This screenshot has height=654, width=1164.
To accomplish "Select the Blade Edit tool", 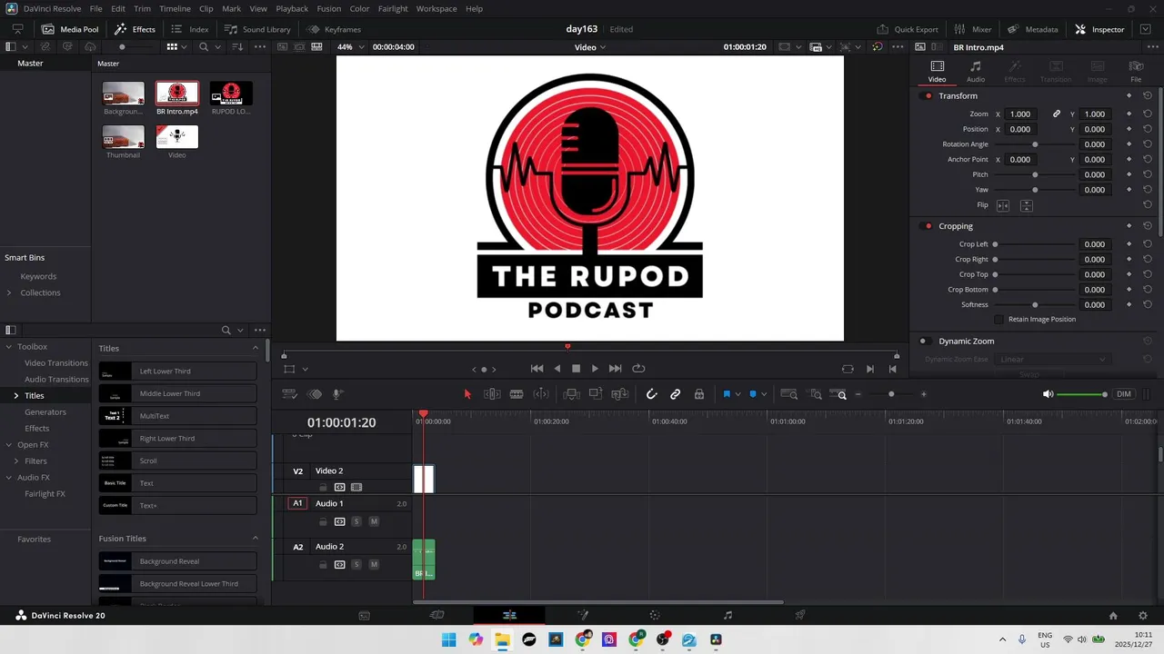I will coord(517,394).
